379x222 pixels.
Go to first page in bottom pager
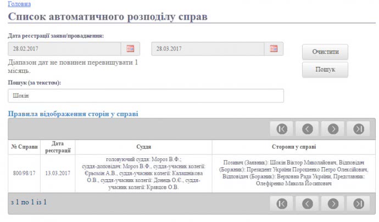282,203
